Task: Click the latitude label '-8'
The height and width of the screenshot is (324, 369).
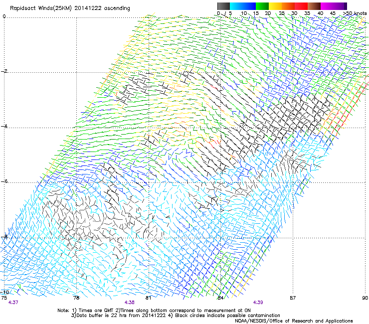Action: (x=4, y=237)
